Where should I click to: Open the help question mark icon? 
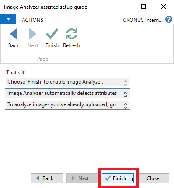tap(169, 20)
